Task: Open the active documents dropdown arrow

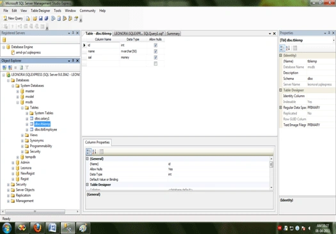Action: coord(270,34)
